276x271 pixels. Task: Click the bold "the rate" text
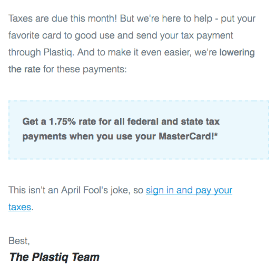[24, 69]
